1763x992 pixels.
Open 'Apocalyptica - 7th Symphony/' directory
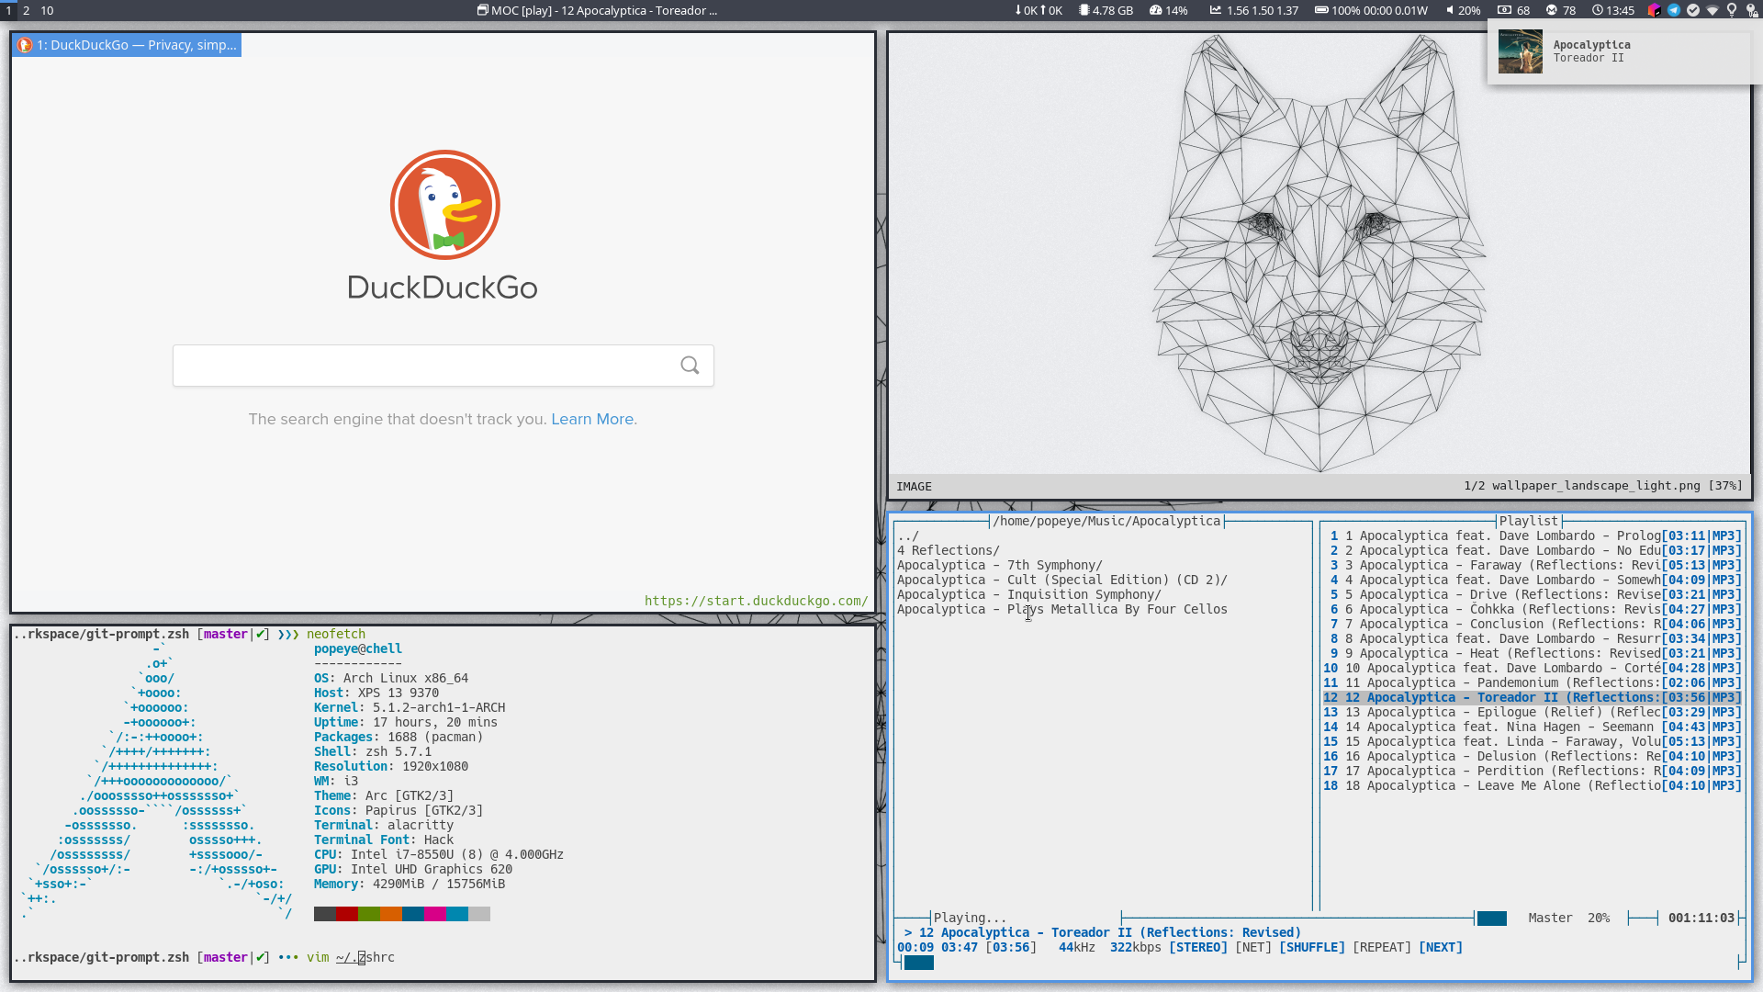pos(999,565)
